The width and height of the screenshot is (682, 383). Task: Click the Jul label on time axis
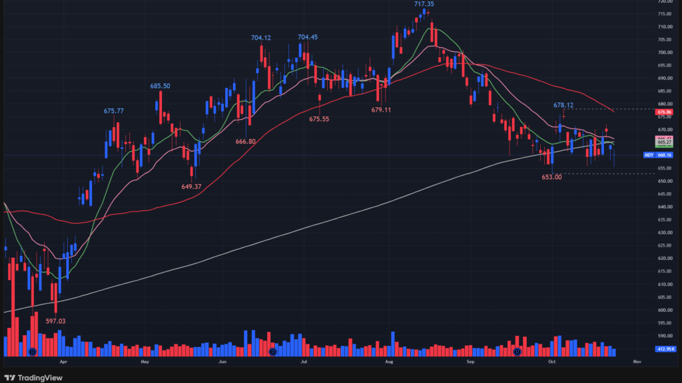point(304,362)
